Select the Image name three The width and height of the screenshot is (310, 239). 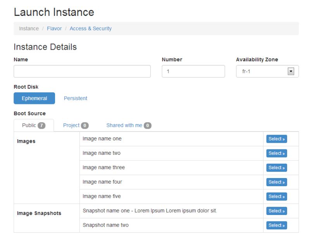[x=276, y=167]
